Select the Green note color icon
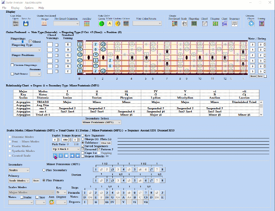This screenshot has height=211, width=275. pyautogui.click(x=102, y=23)
